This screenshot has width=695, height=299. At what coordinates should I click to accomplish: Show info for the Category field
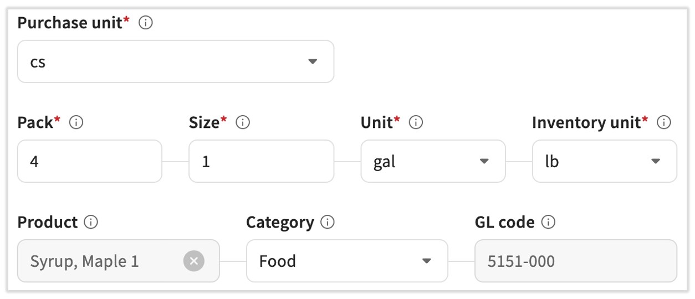tap(328, 223)
